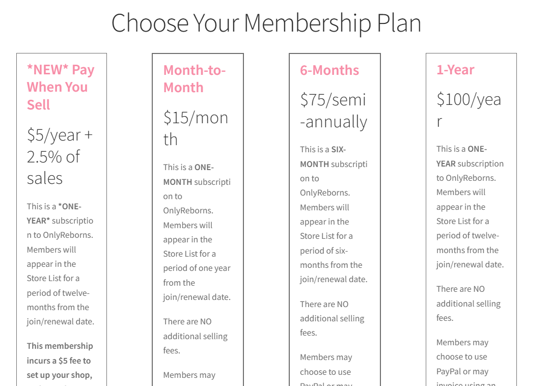
Task: Click the "Choose Your Membership Plan" page heading
Action: click(x=266, y=23)
